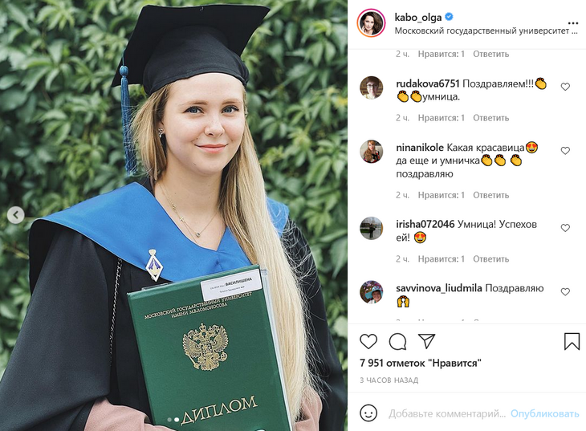Open the kabo_olga username link

click(x=418, y=17)
